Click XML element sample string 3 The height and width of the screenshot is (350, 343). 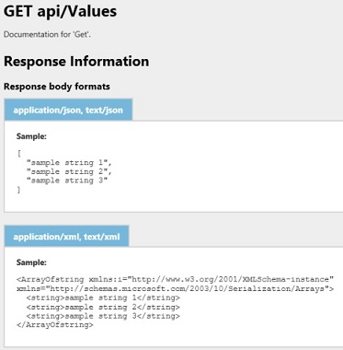tap(103, 316)
